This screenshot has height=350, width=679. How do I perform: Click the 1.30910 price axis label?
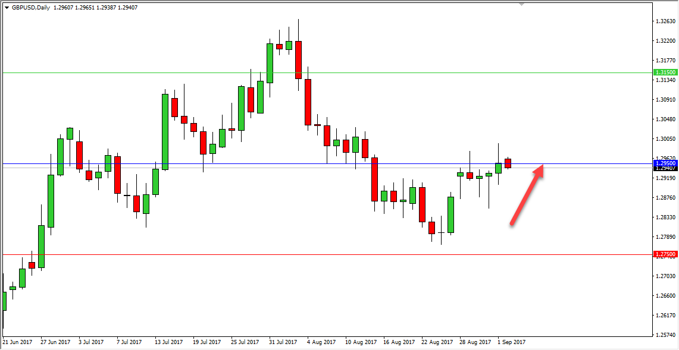click(665, 99)
